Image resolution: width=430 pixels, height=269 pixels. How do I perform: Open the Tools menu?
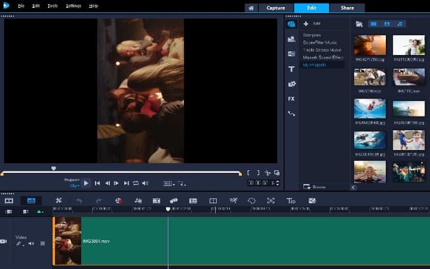tap(53, 5)
